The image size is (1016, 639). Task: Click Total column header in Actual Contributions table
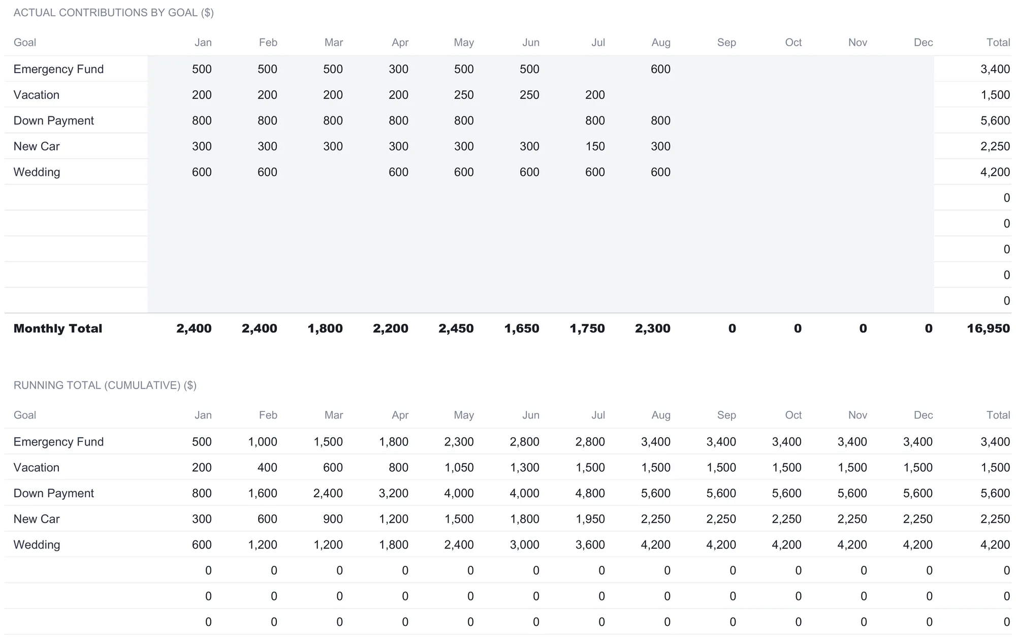998,43
